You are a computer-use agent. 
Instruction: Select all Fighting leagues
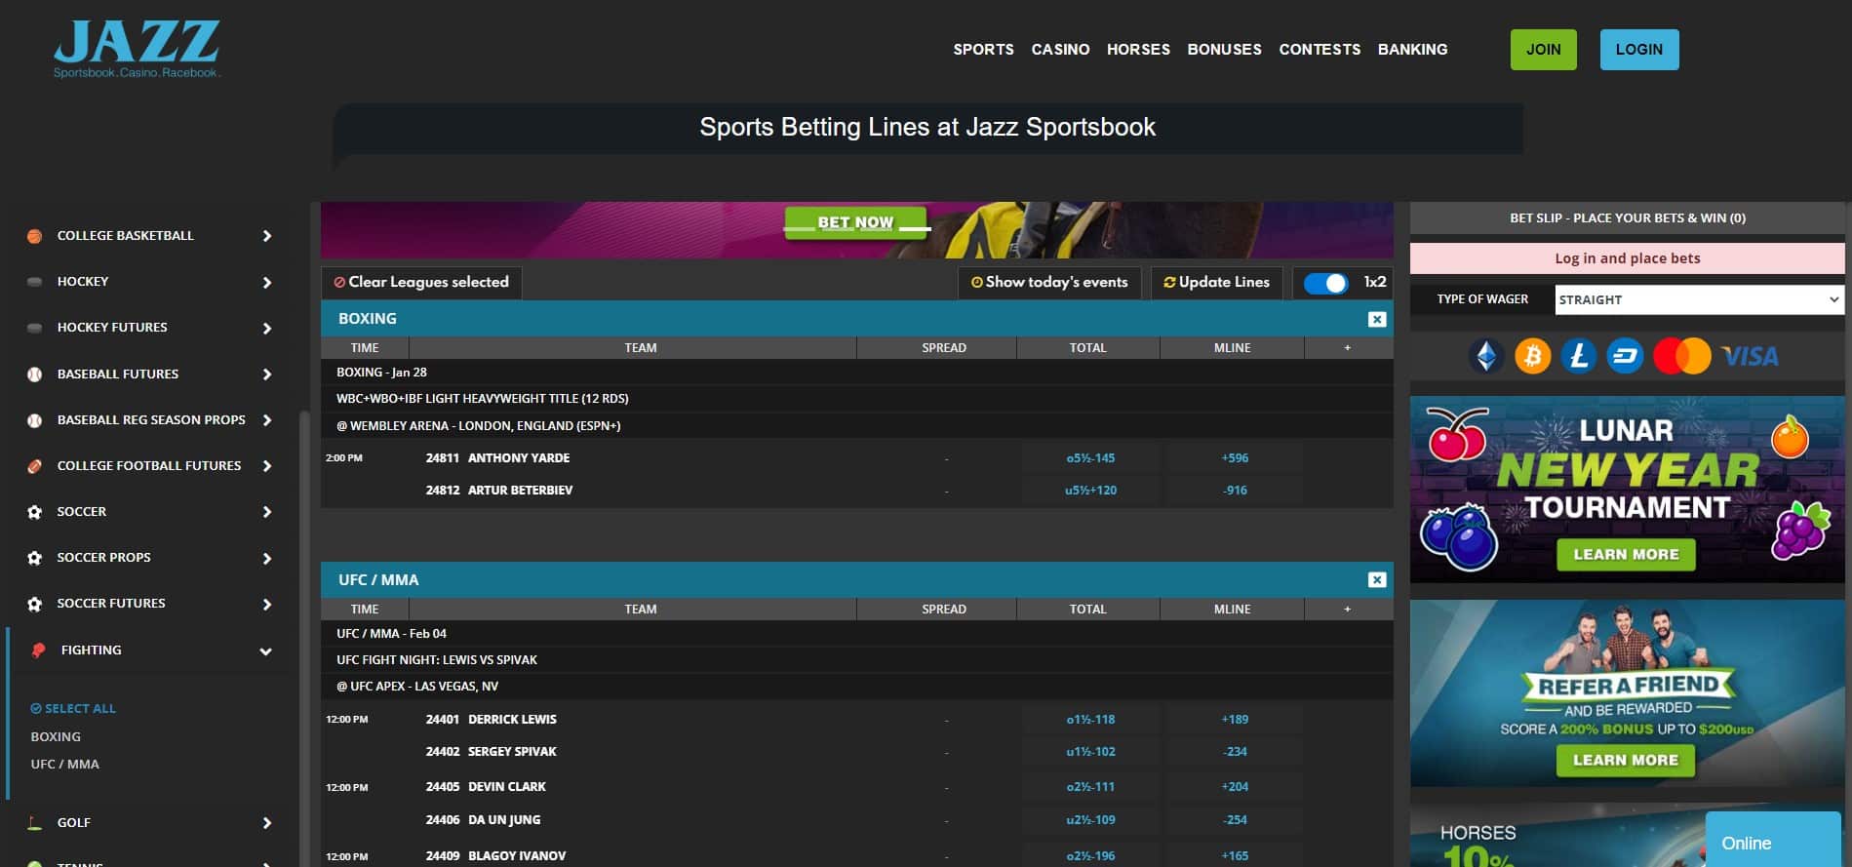click(73, 709)
